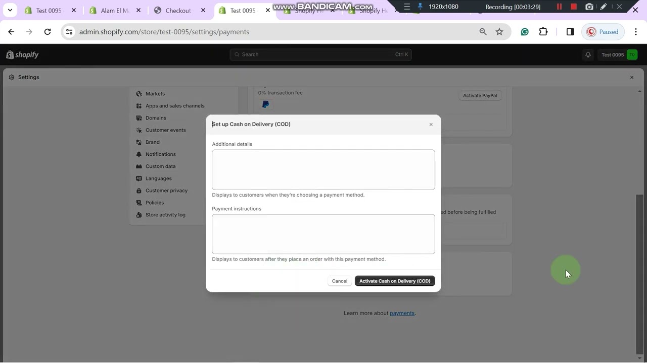
Task: Open the Grammarly extension icon
Action: coord(525,32)
